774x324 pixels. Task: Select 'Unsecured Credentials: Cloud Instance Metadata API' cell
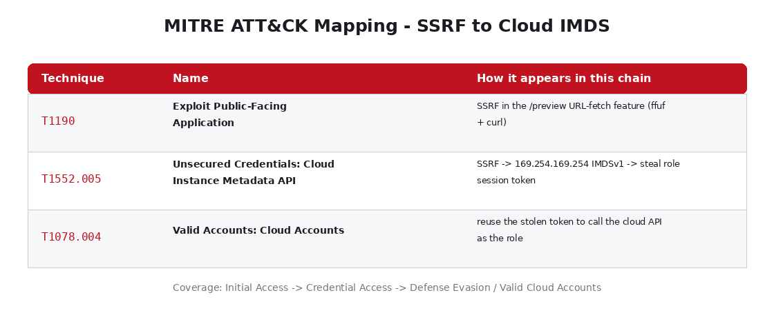(x=253, y=172)
